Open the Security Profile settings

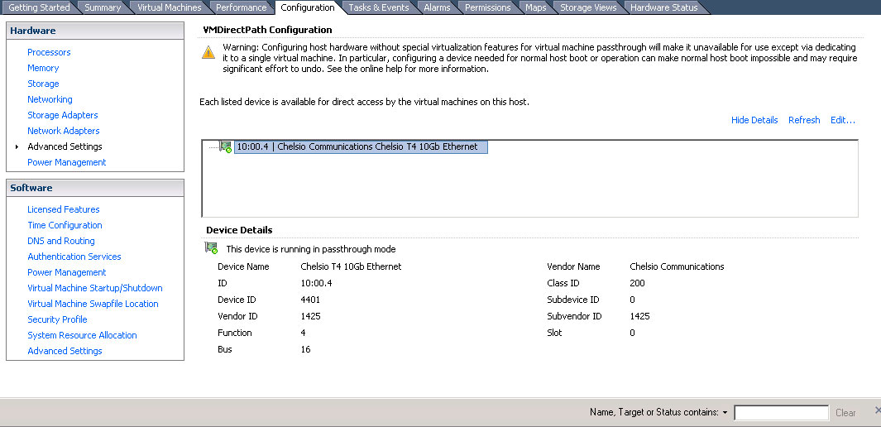57,319
